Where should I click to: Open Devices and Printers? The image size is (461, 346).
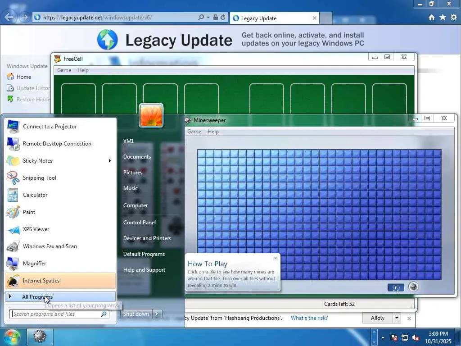coord(147,238)
